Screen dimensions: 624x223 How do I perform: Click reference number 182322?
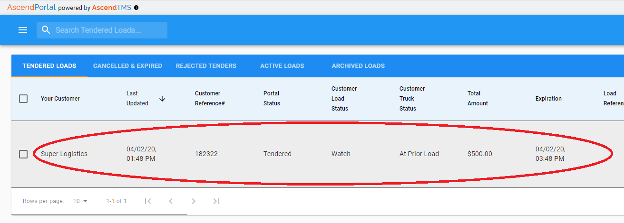[206, 154]
